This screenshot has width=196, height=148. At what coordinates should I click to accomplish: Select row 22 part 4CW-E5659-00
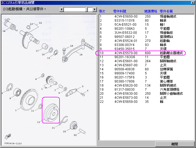coord(147,102)
